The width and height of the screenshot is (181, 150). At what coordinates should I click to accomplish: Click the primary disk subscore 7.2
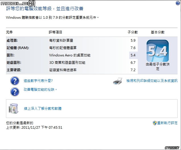tap(133, 70)
